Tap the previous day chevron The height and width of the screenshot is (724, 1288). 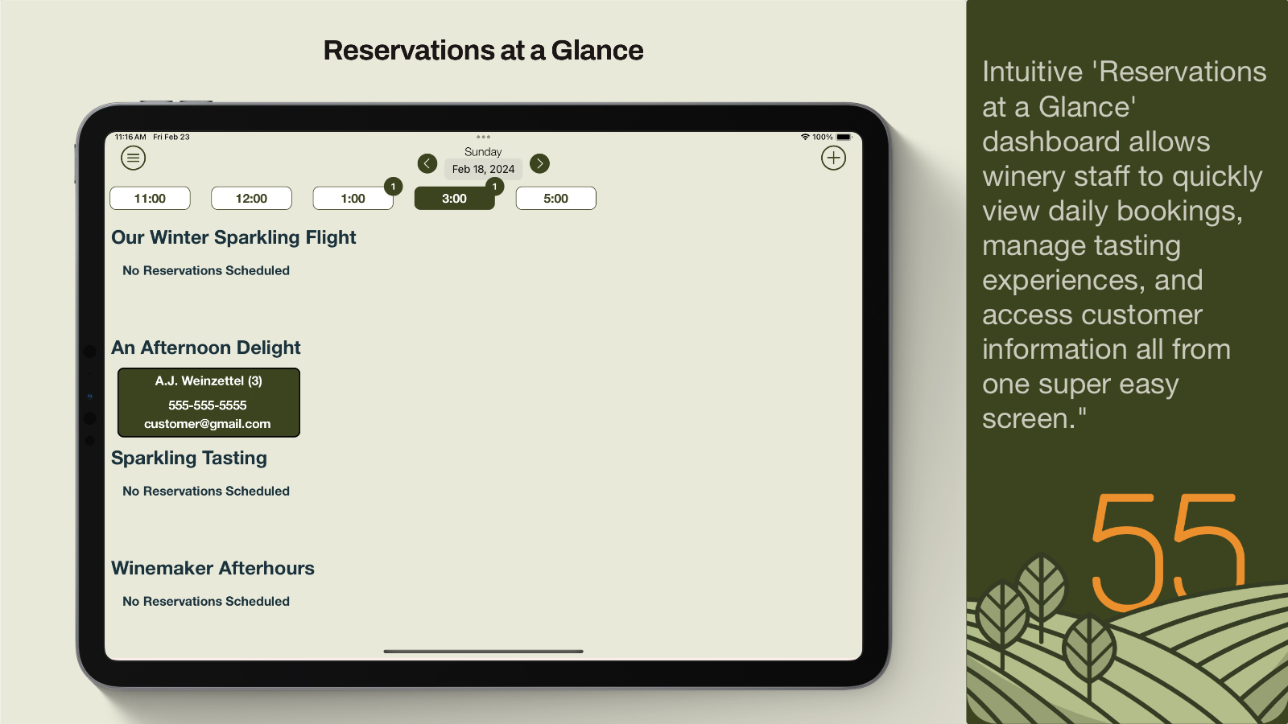(427, 164)
